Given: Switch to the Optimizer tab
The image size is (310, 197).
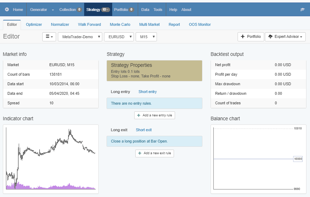Looking at the screenshot, I should 34,24.
